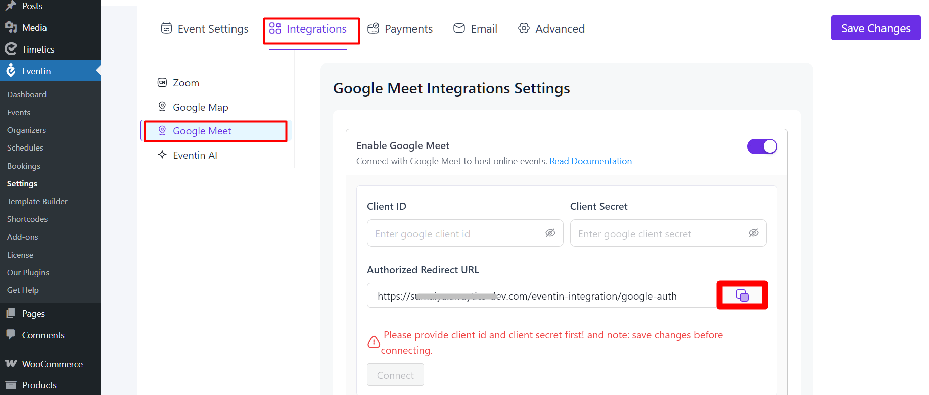
Task: Open the Event Settings tab
Action: click(205, 29)
